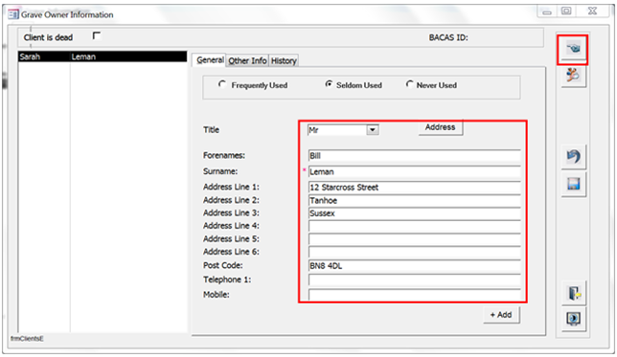Click Address Line 2 field with Tanhoe
The image size is (617, 357).
point(414,201)
